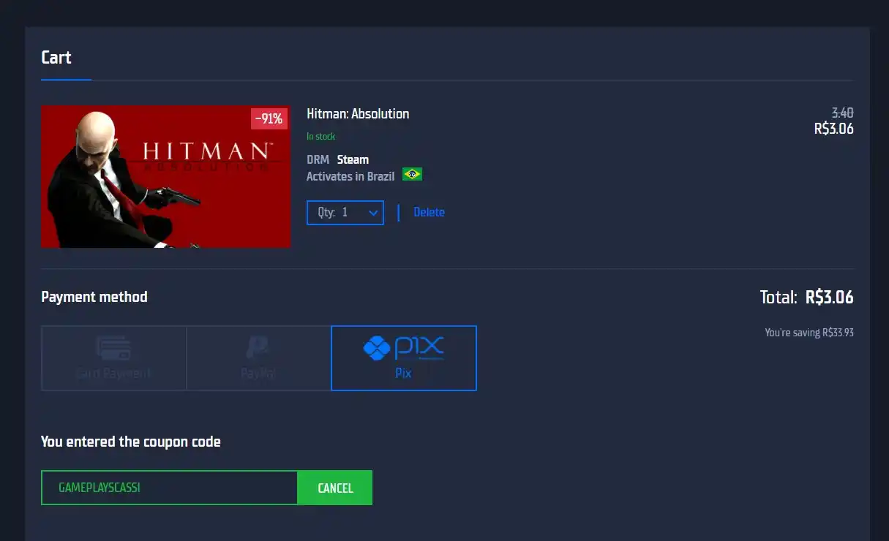This screenshot has width=889, height=541.
Task: Click the item price R$3.06
Action: point(834,129)
